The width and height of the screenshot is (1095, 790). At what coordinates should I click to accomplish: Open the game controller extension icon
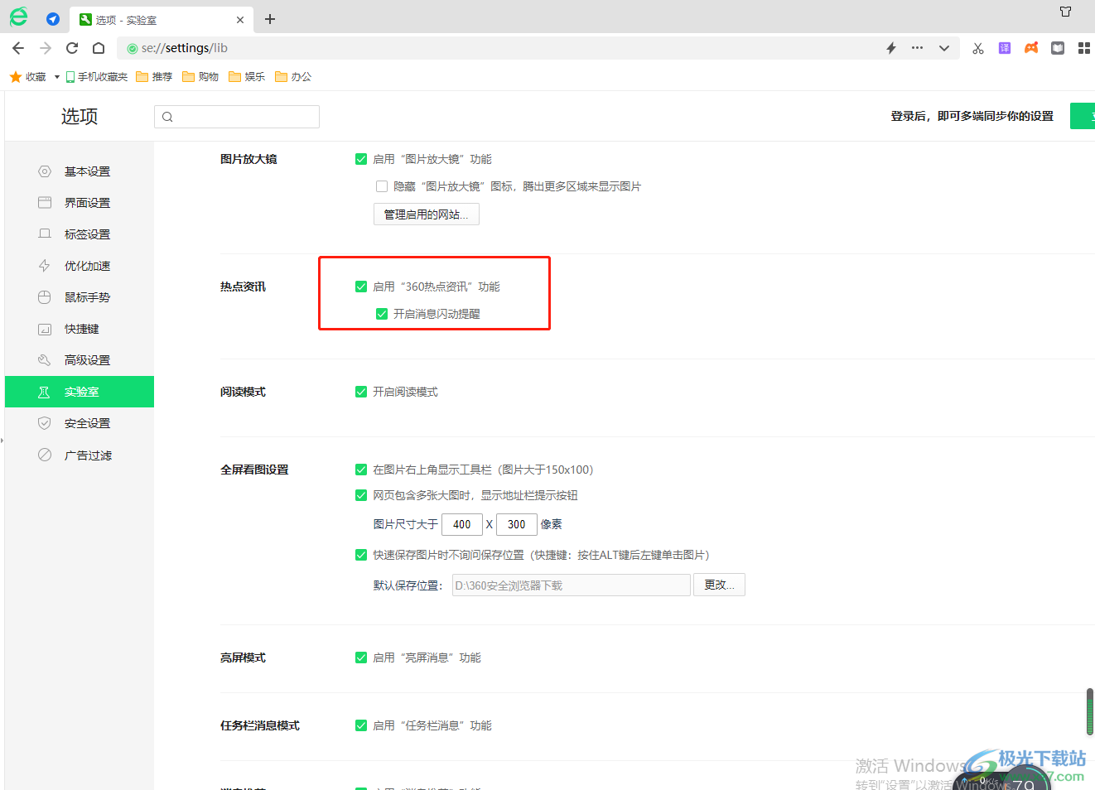coord(1031,48)
